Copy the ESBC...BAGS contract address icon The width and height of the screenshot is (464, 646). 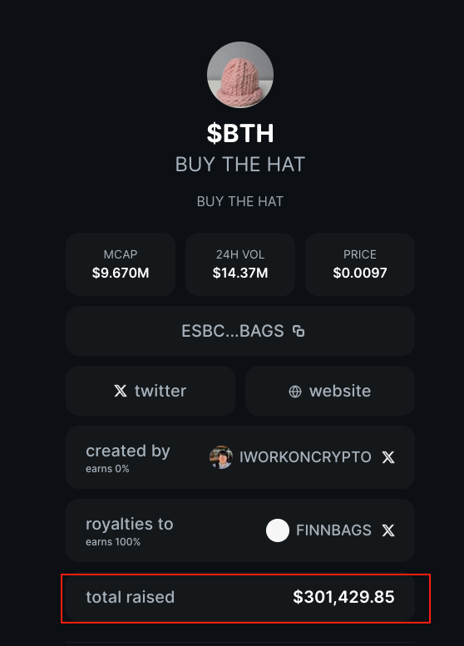[299, 331]
